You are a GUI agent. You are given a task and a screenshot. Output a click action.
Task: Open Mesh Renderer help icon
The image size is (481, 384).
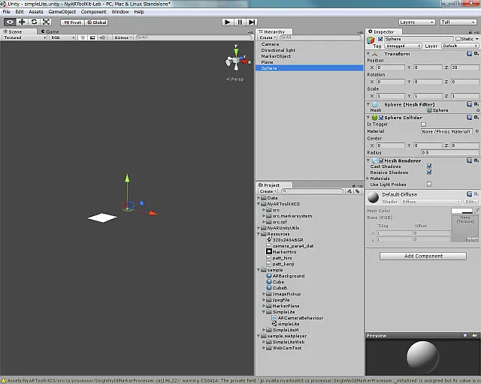click(x=469, y=160)
